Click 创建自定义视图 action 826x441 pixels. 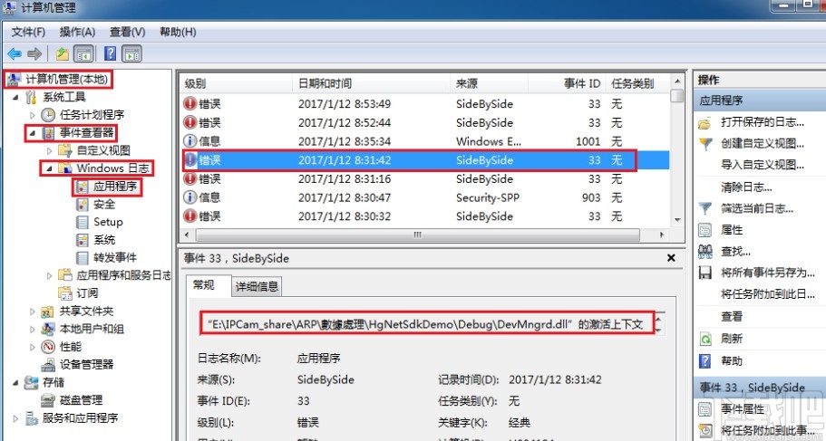pyautogui.click(x=763, y=144)
